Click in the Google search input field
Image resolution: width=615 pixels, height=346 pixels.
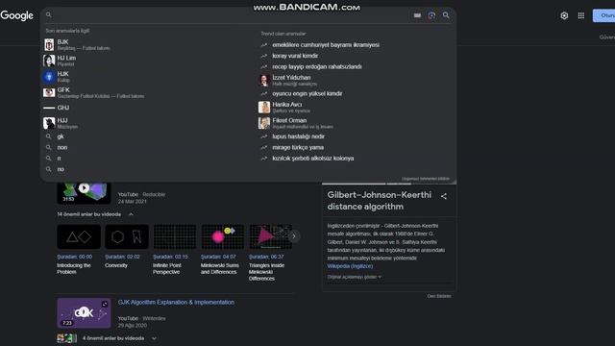232,15
